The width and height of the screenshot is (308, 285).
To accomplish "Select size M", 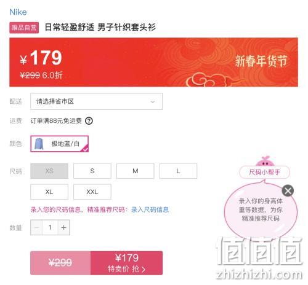I will pyautogui.click(x=136, y=171).
